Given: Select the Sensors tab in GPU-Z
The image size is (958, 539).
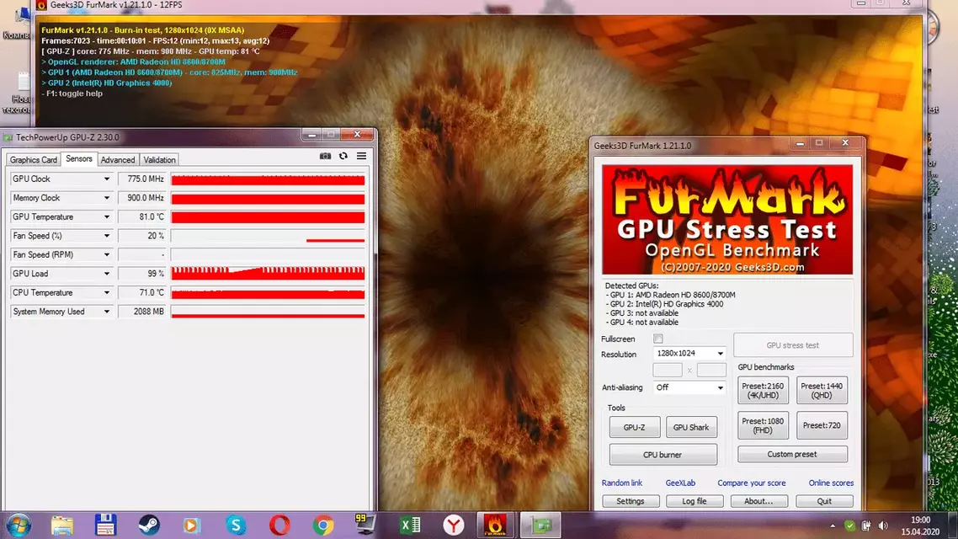Looking at the screenshot, I should pyautogui.click(x=79, y=159).
